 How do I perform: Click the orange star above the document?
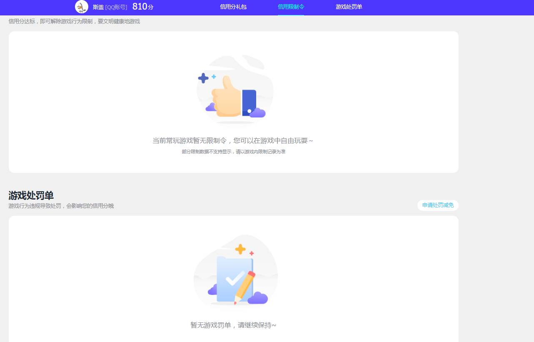click(240, 250)
